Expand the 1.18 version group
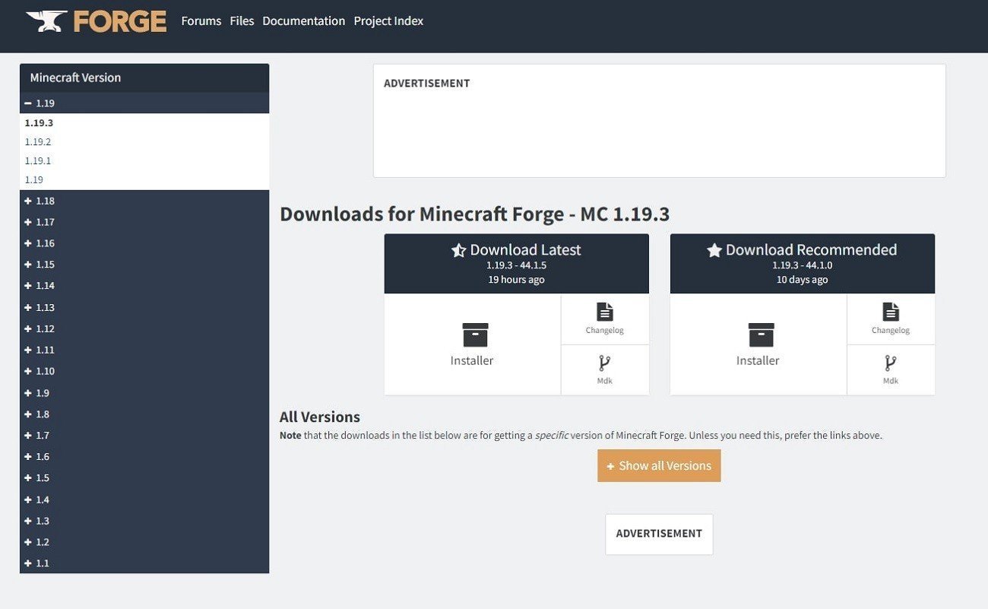 144,201
